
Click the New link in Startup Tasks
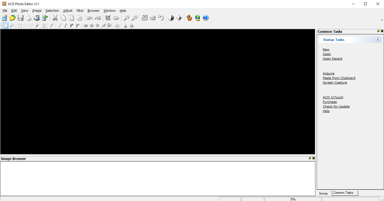(326, 49)
